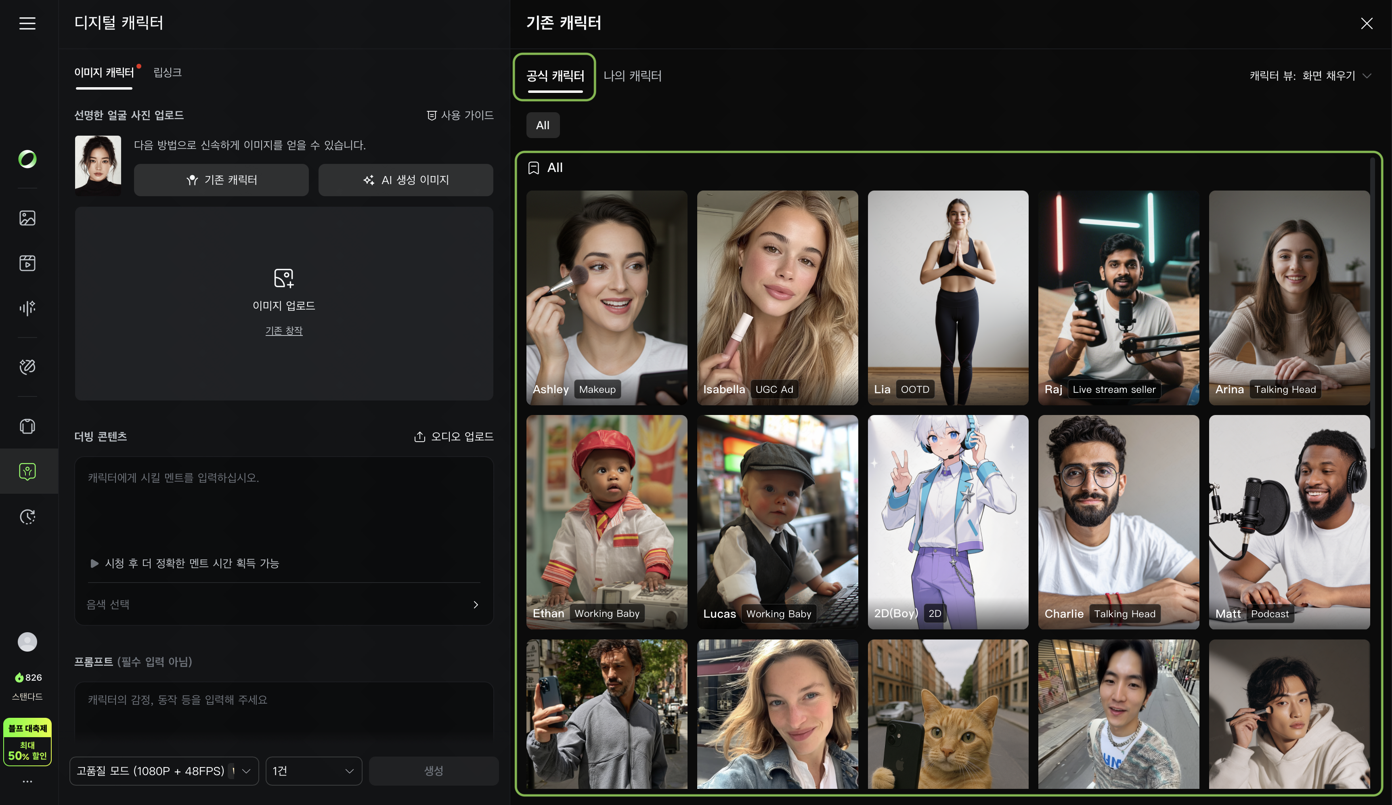Select the 2D(Boy) anime character
This screenshot has width=1392, height=805.
(x=948, y=522)
